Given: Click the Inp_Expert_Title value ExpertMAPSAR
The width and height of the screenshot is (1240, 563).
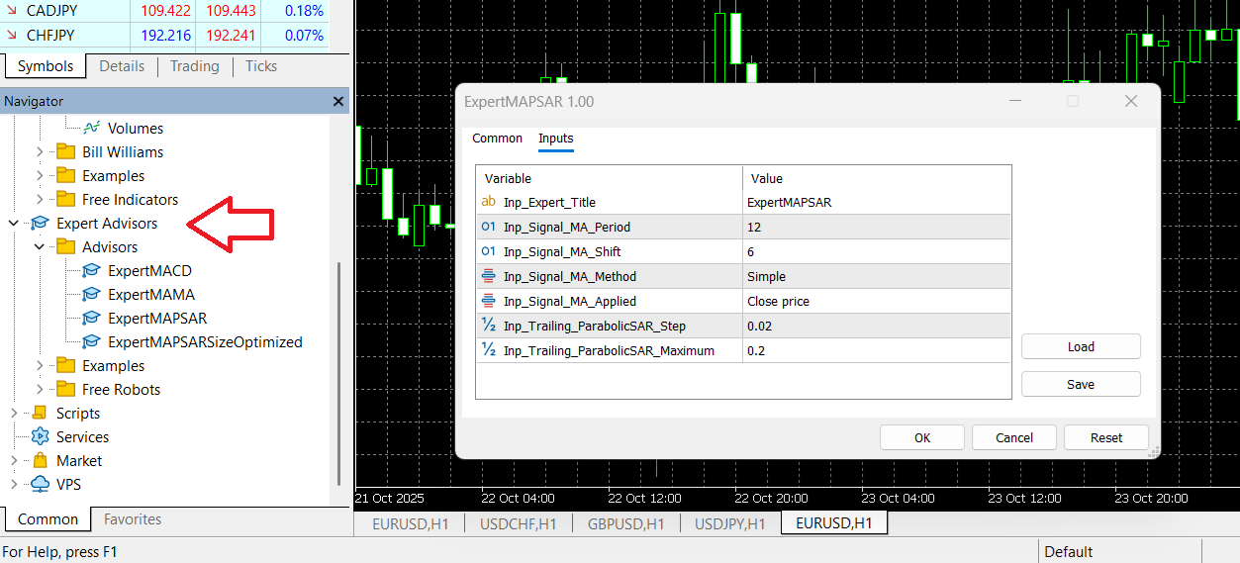Looking at the screenshot, I should pos(877,202).
